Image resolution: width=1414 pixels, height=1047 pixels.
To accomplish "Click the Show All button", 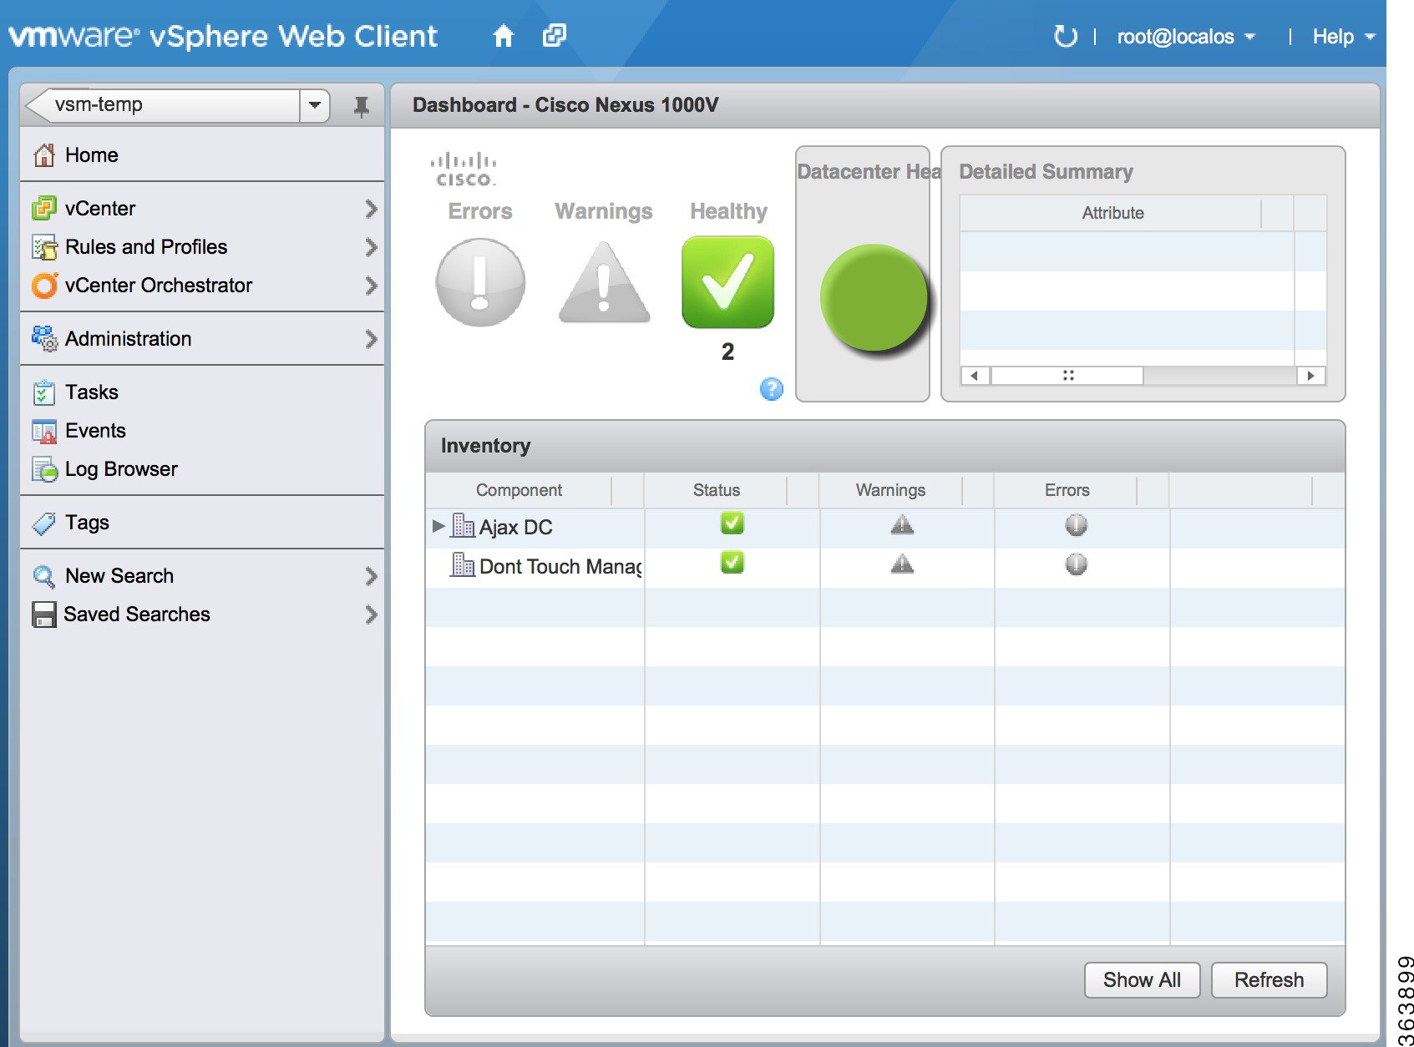I will pyautogui.click(x=1141, y=979).
